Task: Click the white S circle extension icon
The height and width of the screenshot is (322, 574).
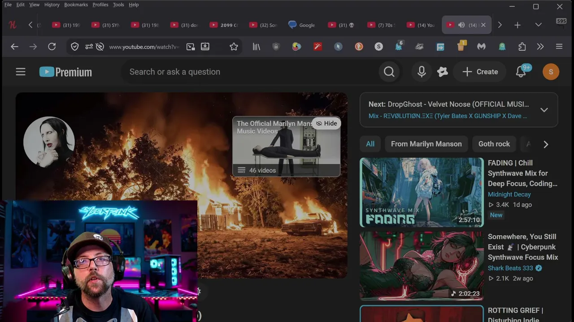Action: coord(379,47)
